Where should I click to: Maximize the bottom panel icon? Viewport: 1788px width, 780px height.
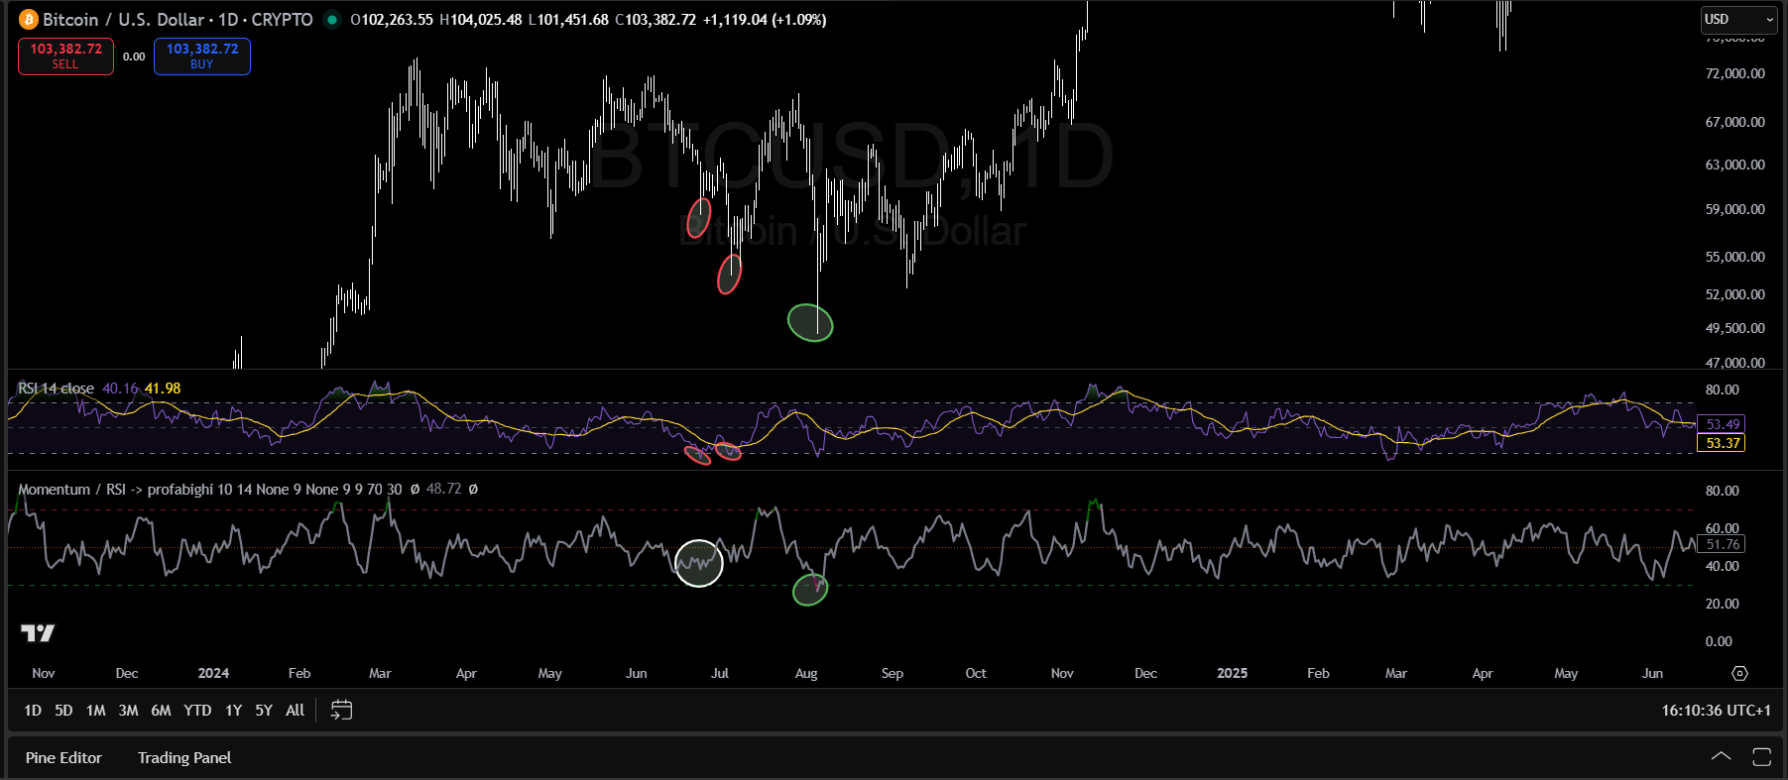pyautogui.click(x=1762, y=757)
